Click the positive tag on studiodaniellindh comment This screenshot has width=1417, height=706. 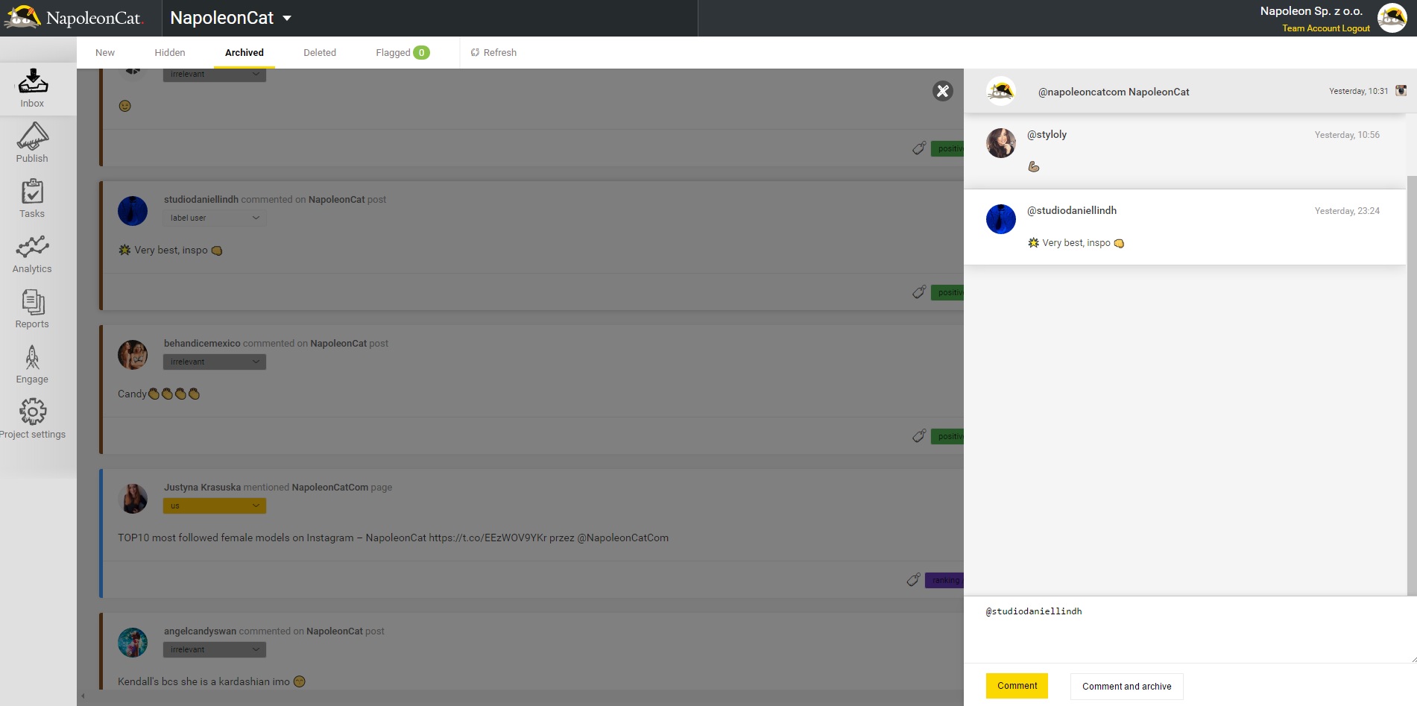click(x=947, y=292)
